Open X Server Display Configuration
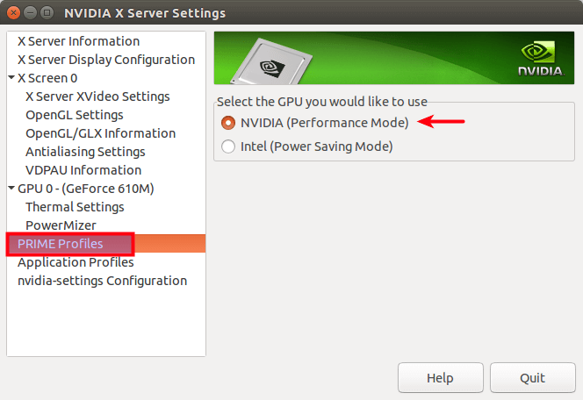This screenshot has width=583, height=400. pyautogui.click(x=105, y=60)
